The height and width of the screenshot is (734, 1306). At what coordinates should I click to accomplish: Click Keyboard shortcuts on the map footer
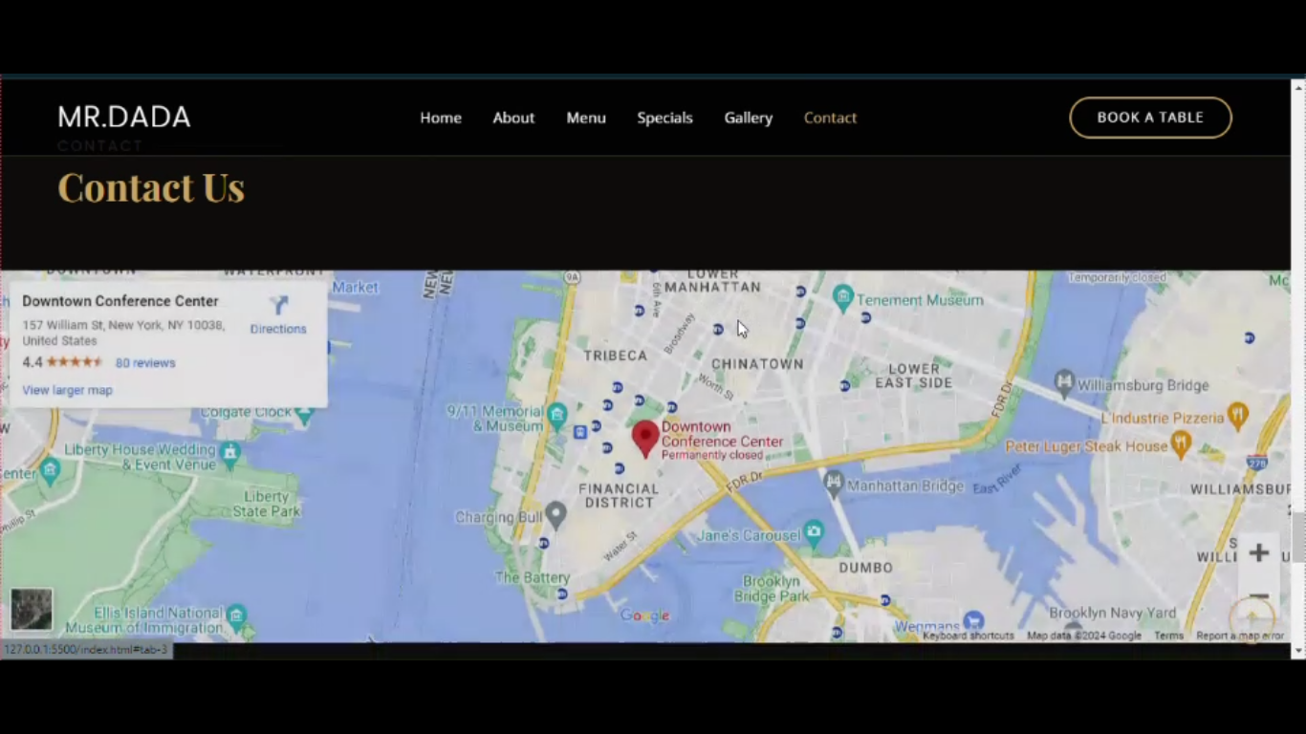(968, 636)
